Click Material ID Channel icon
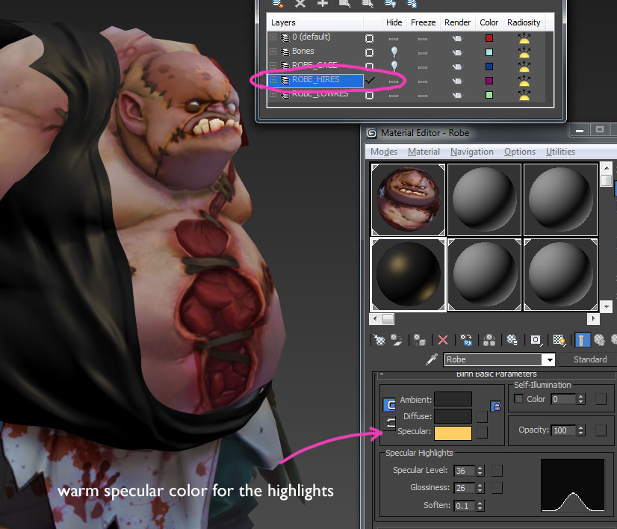The width and height of the screenshot is (617, 529). pos(536,340)
